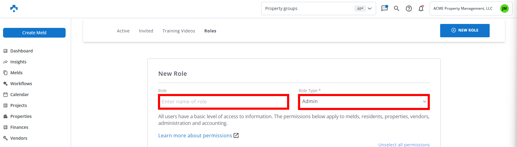Click the Vendors wrench icon
This screenshot has height=147, width=517.
point(5,138)
